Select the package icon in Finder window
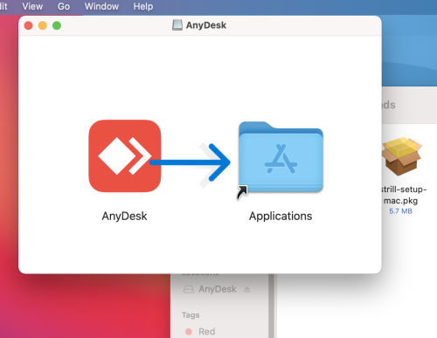The width and height of the screenshot is (437, 338). tap(402, 156)
